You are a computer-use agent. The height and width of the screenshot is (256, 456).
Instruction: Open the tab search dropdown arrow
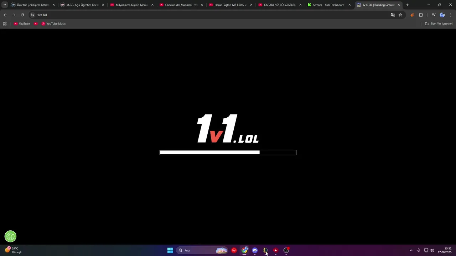[x=5, y=5]
